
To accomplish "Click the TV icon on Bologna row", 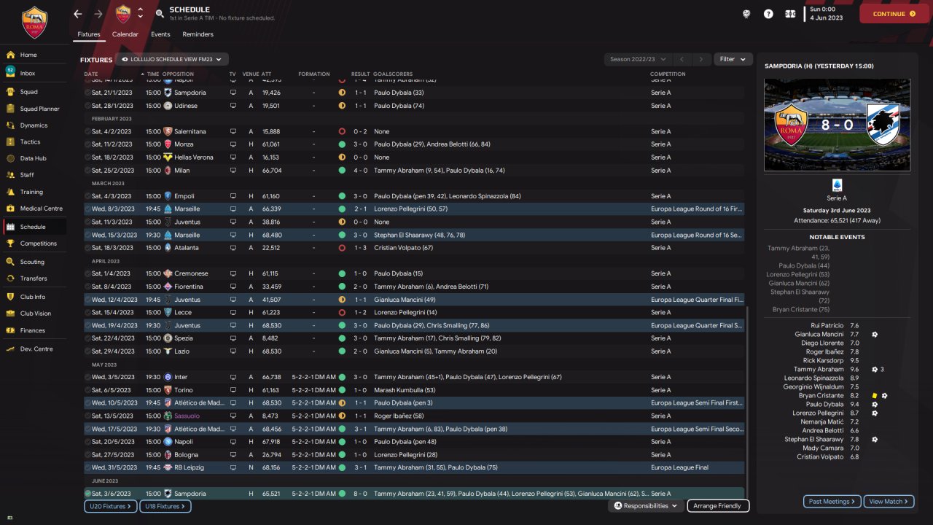I will pos(233,454).
